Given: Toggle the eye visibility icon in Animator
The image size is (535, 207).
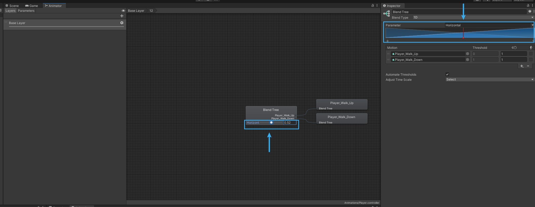Looking at the screenshot, I should pos(123,11).
